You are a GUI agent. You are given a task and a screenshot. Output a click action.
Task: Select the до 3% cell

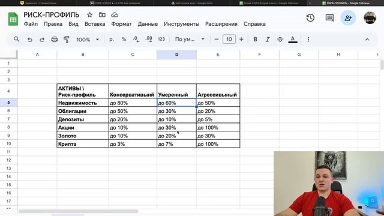[x=133, y=144]
